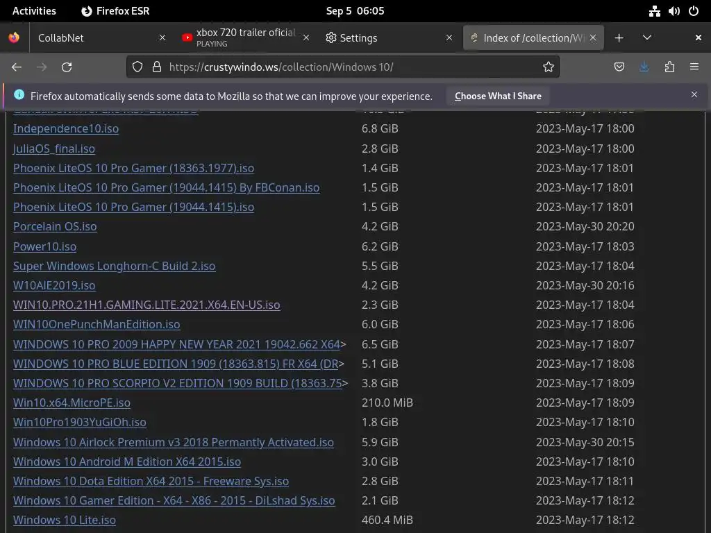Open tracking protection shield icon
Image resolution: width=711 pixels, height=533 pixels.
pos(137,67)
